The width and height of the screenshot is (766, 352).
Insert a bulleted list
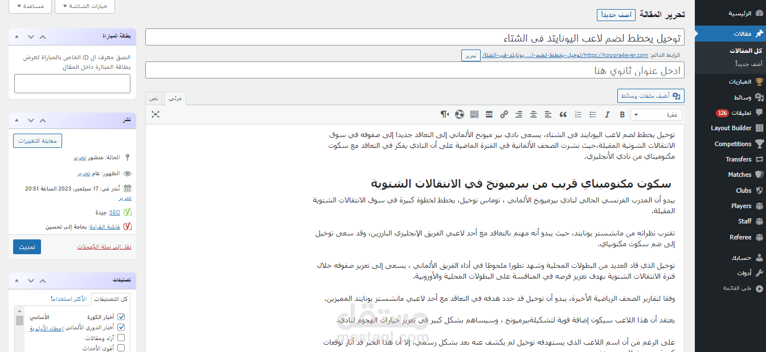pyautogui.click(x=592, y=114)
